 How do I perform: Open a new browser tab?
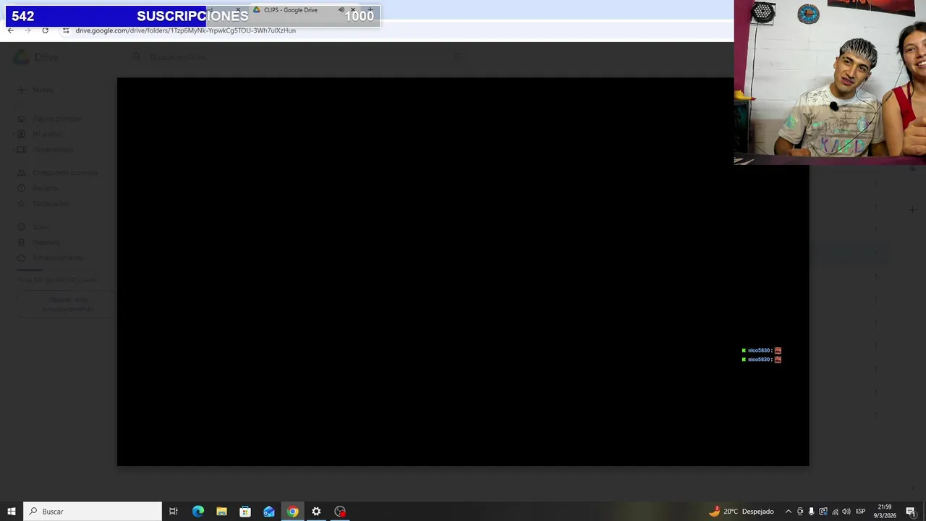[370, 10]
